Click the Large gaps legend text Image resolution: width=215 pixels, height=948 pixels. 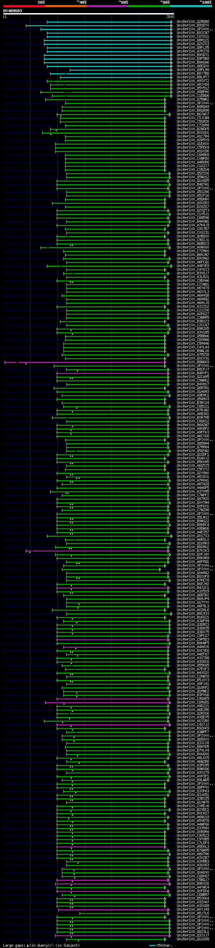click(41, 945)
